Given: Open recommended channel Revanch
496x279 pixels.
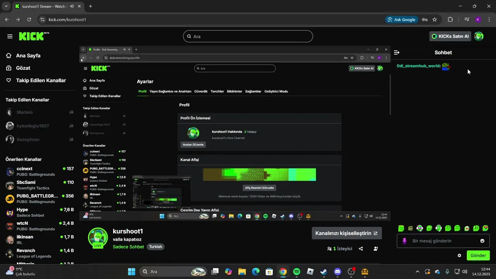Looking at the screenshot, I should pos(40,253).
